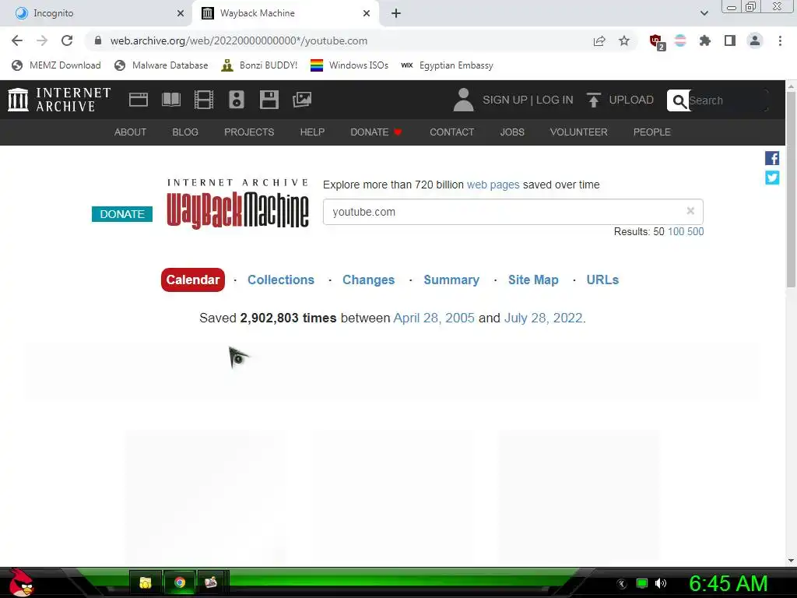797x598 pixels.
Task: Show 500 results
Action: pos(695,231)
